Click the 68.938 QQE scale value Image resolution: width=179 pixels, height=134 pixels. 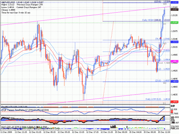pyautogui.click(x=174, y=109)
